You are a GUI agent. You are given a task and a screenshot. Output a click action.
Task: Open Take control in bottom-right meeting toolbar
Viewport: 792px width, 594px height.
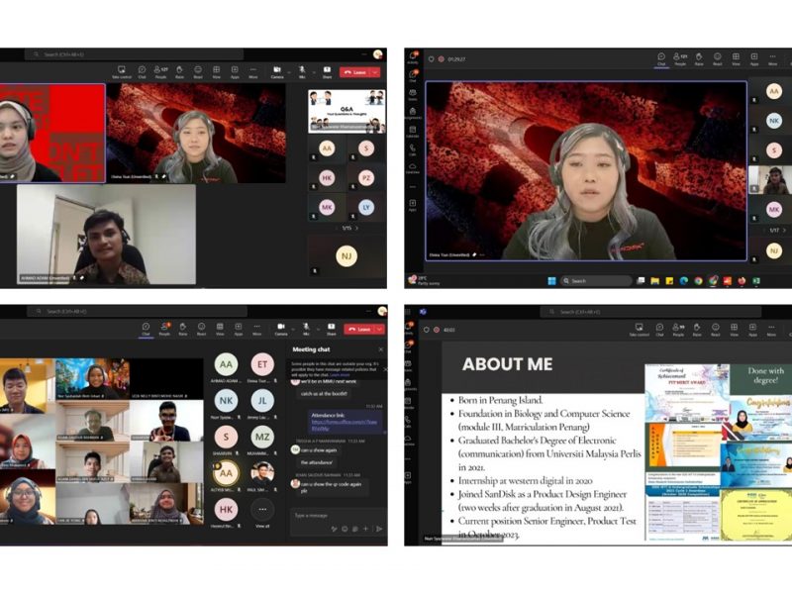tap(639, 330)
